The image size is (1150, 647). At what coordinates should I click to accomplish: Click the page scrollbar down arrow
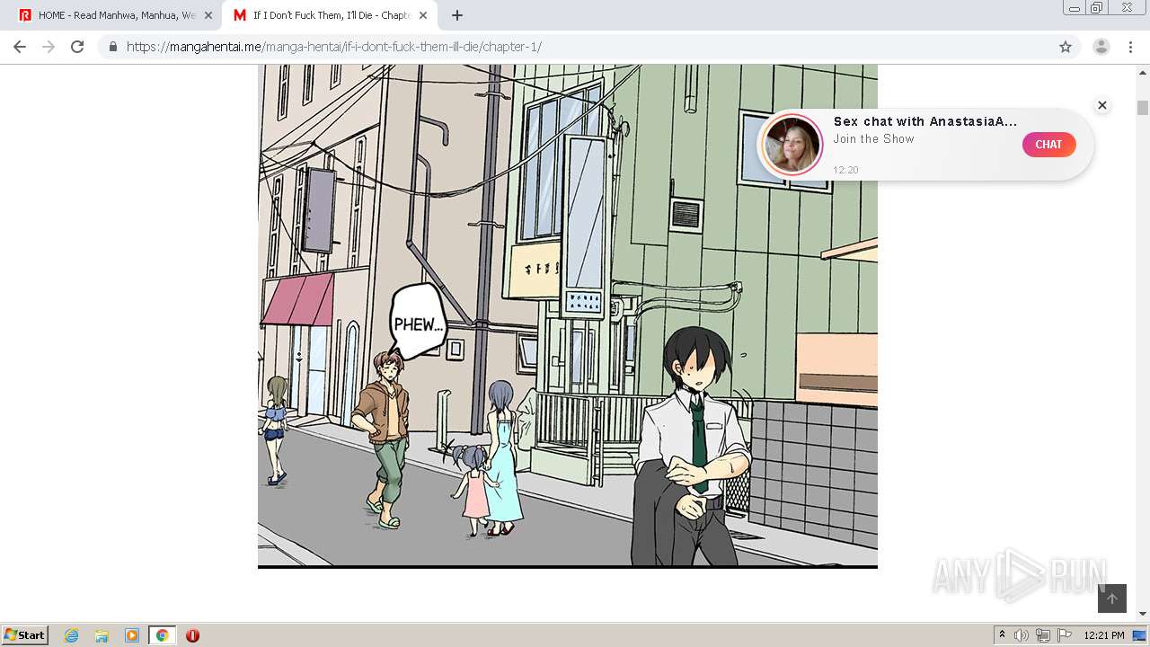click(x=1143, y=615)
